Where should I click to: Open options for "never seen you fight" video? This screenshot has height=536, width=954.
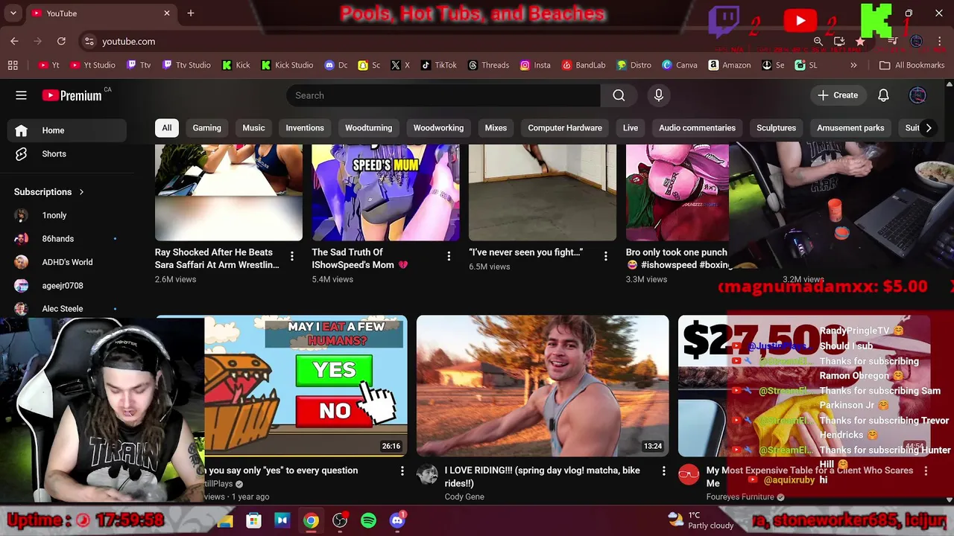[x=605, y=256]
